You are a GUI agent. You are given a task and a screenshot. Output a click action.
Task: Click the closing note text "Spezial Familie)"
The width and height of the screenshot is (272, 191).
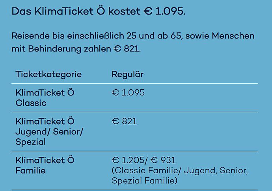coord(144,181)
